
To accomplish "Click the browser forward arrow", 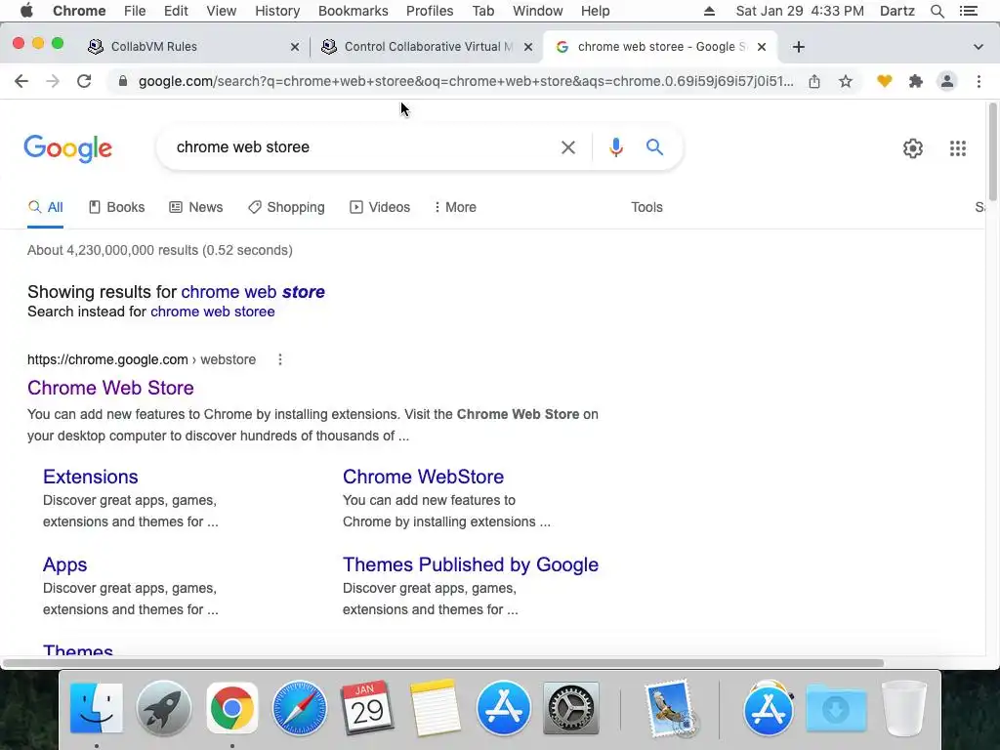I will (x=53, y=81).
